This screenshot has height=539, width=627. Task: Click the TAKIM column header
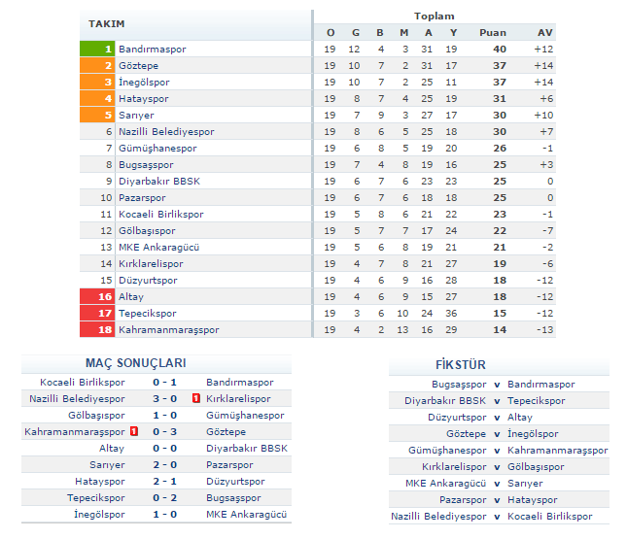coord(106,23)
